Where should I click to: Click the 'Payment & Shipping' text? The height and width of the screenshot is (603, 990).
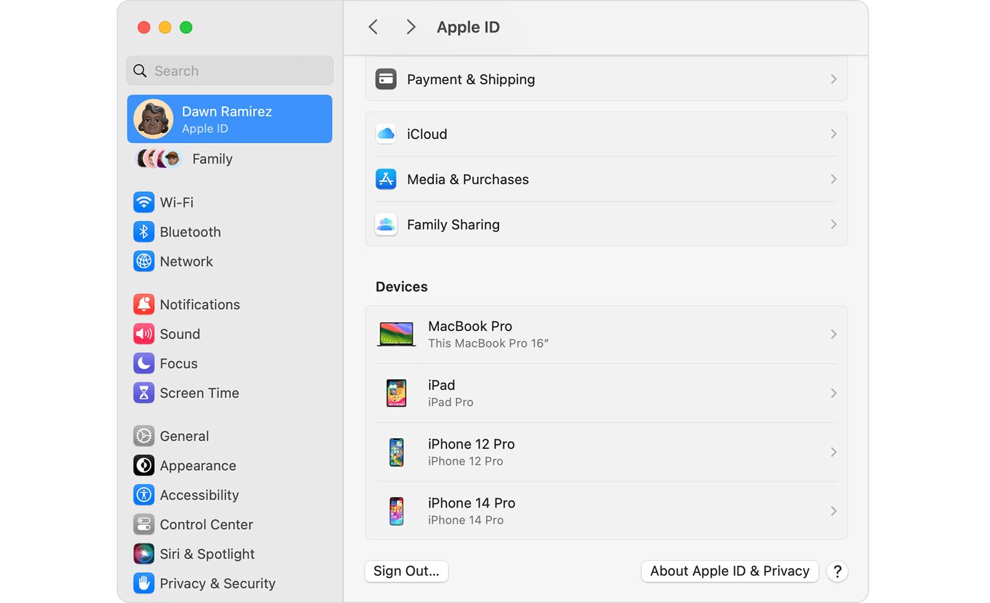471,80
